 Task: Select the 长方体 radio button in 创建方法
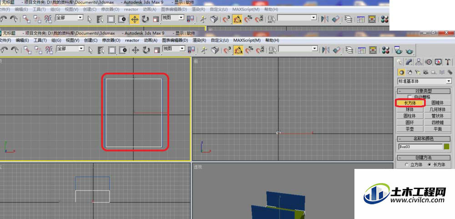pos(429,165)
